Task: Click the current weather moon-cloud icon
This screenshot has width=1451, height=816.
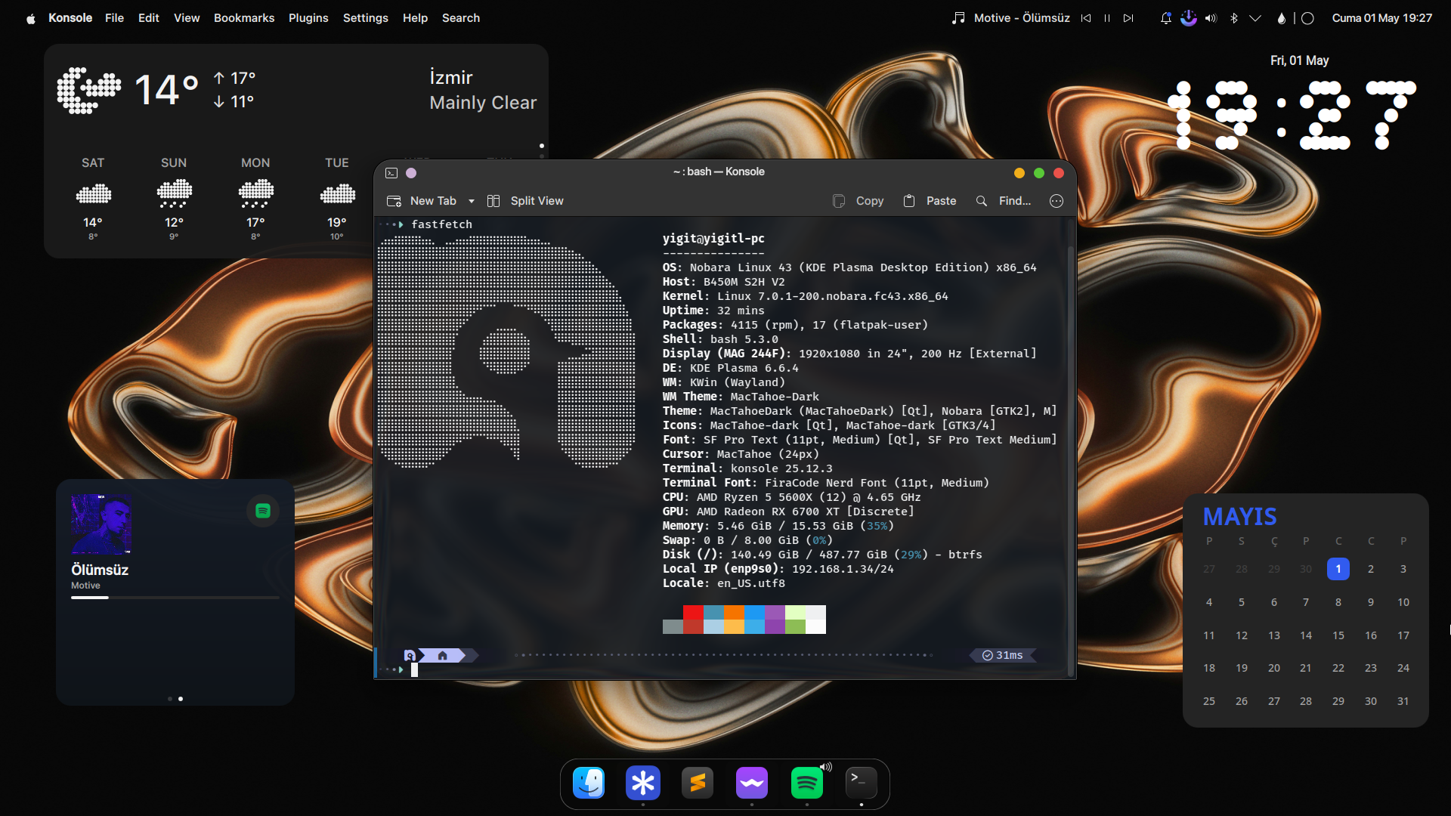Action: [x=89, y=90]
